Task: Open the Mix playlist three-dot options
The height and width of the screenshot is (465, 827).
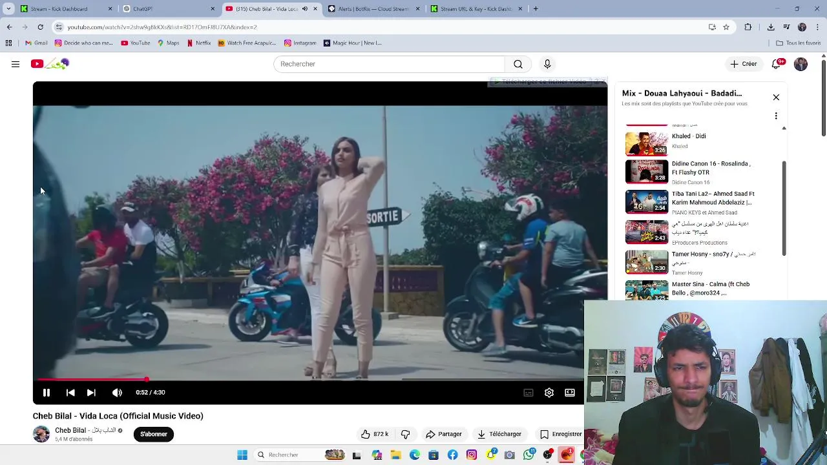Action: point(776,116)
